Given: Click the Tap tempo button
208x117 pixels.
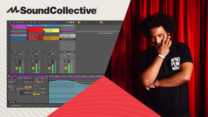Looking at the screenshot, I should click(x=14, y=22).
